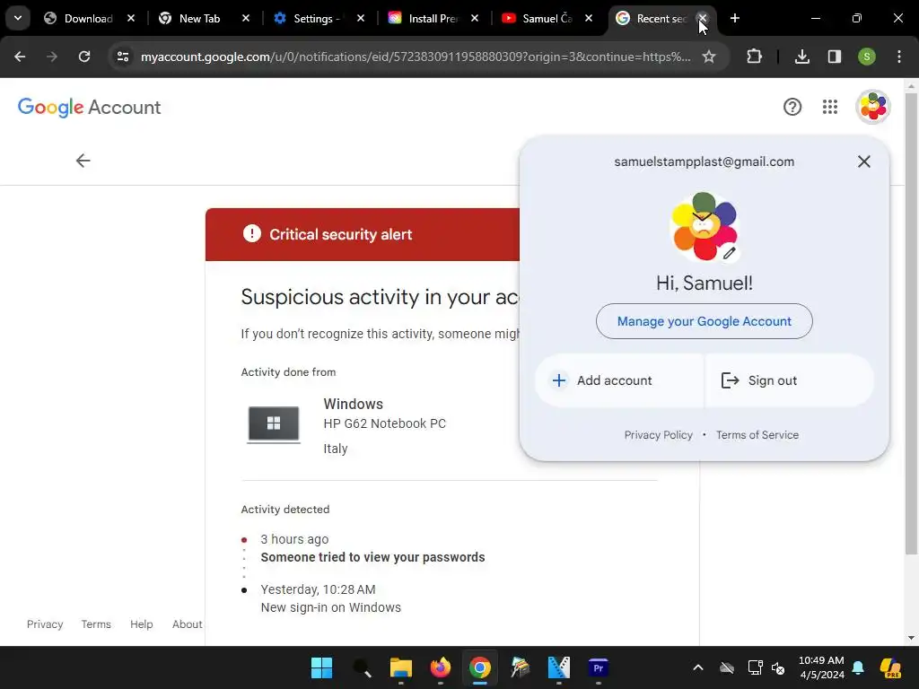
Task: Switch to the Download tab
Action: click(x=88, y=18)
